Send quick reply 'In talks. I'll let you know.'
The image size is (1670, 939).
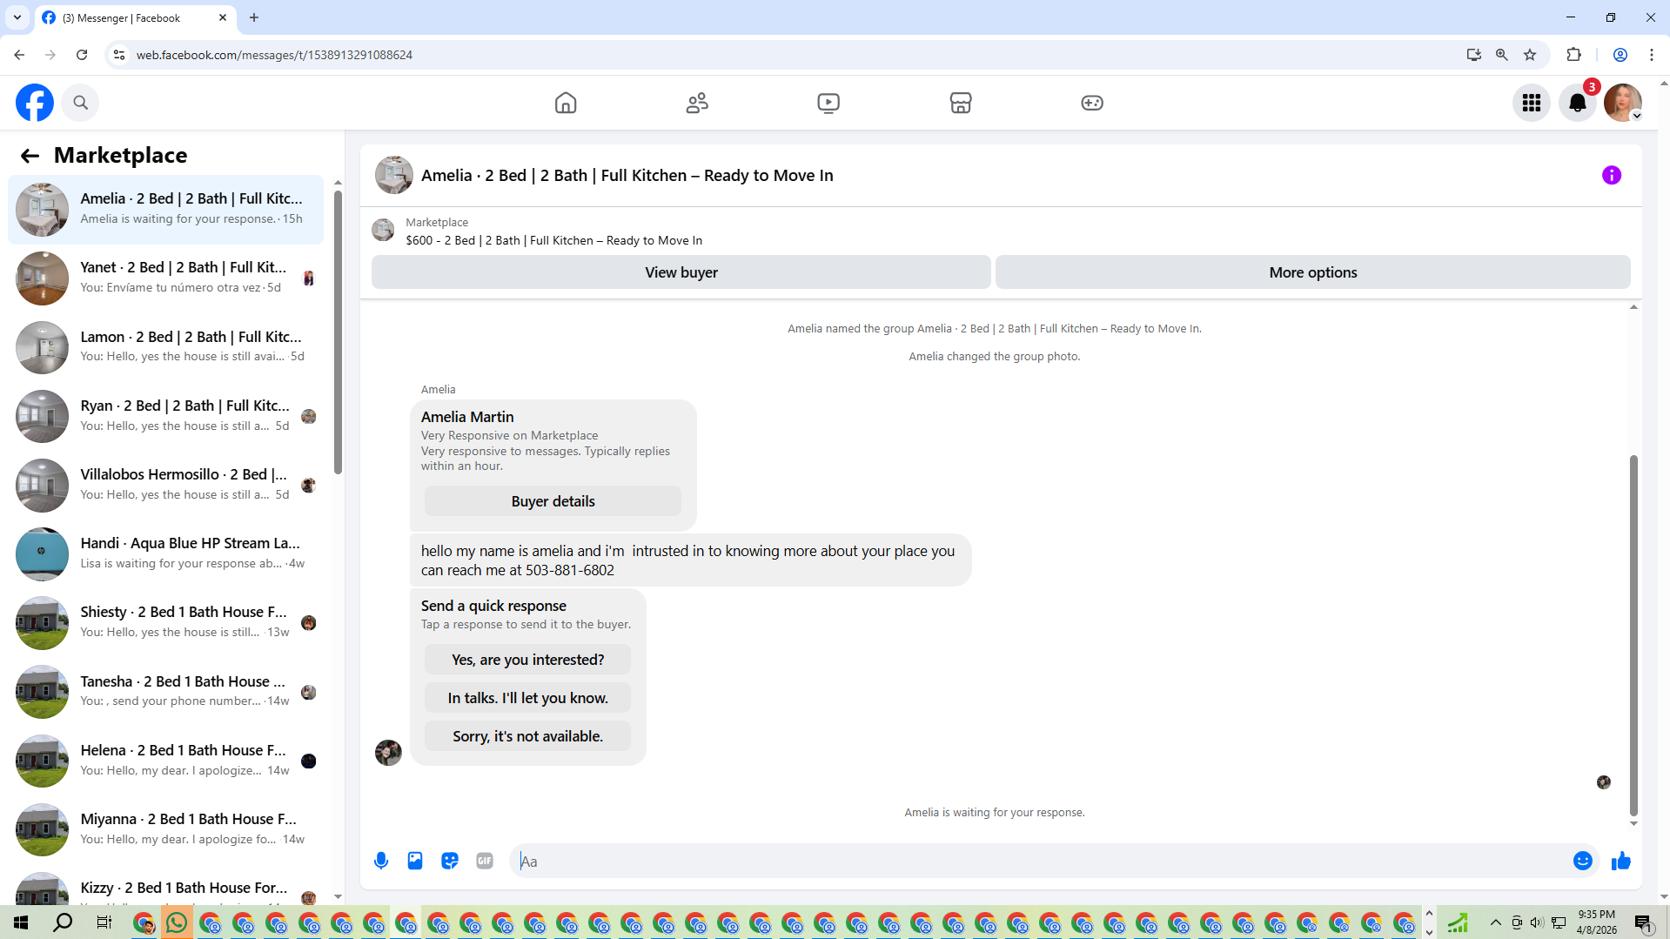[527, 698]
